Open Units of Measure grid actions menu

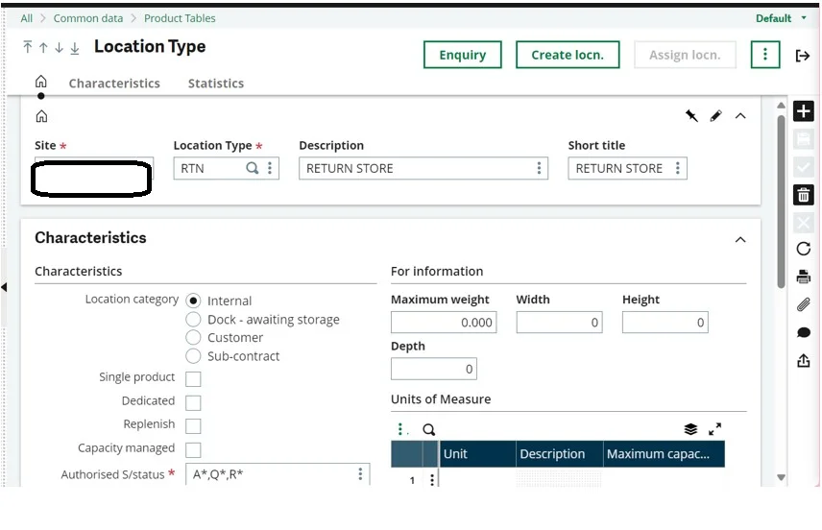point(401,429)
